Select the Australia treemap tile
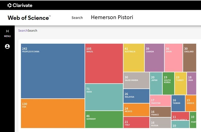The width and height of the screenshot is (201, 132). click(134, 58)
